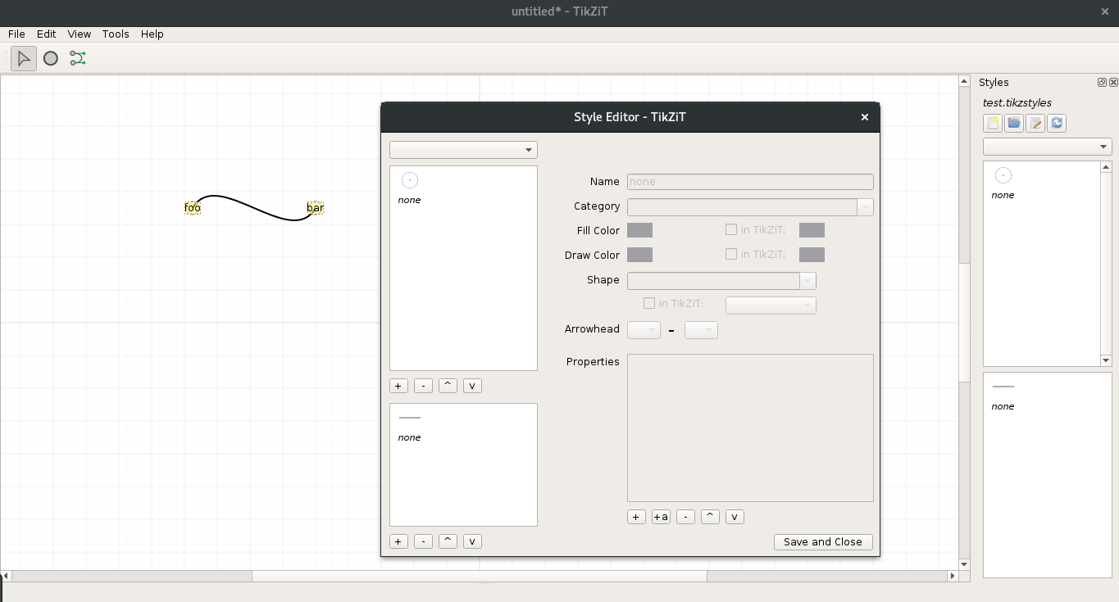The height and width of the screenshot is (602, 1119).
Task: Click Styles list scroll down arrow
Action: click(1106, 360)
